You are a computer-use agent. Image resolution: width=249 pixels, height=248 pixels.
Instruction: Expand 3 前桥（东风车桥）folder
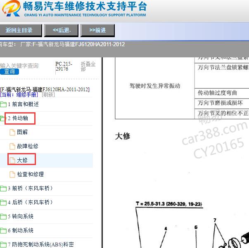click(30, 188)
